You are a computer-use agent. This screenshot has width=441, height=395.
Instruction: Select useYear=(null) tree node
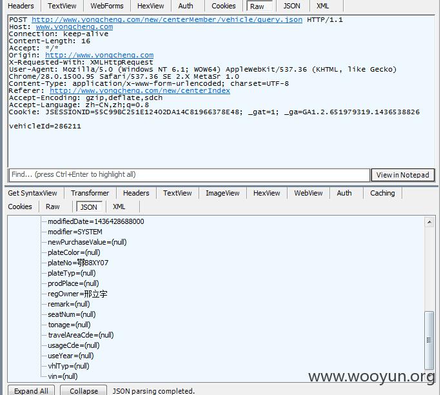click(71, 356)
